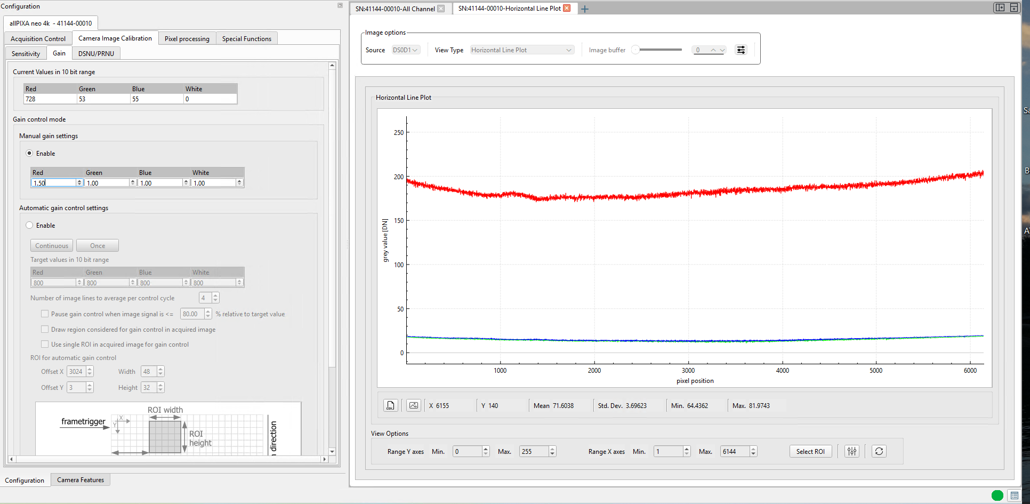The image size is (1030, 504).
Task: Open image buffer settings icon
Action: pos(741,50)
